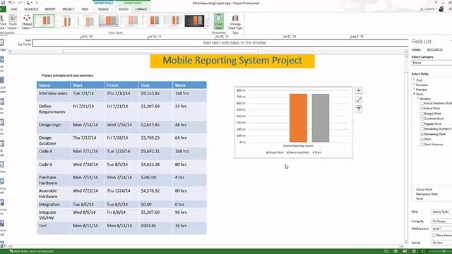Image resolution: width=452 pixels, height=254 pixels.
Task: Click the Mobile Reporting System Project title
Action: click(x=232, y=61)
